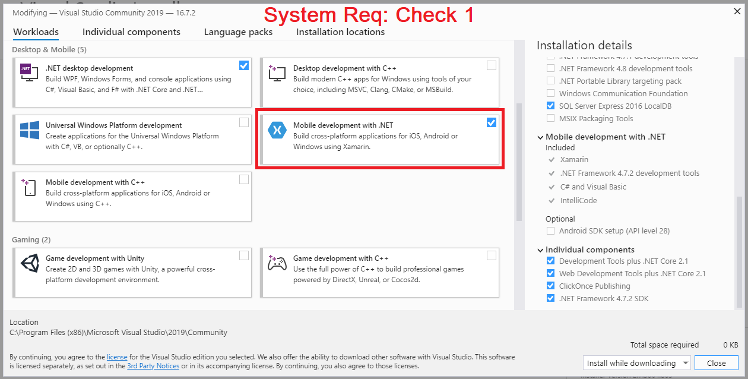Viewport: 748px width, 379px height.
Task: Check Game development with C++ workload
Action: 492,255
